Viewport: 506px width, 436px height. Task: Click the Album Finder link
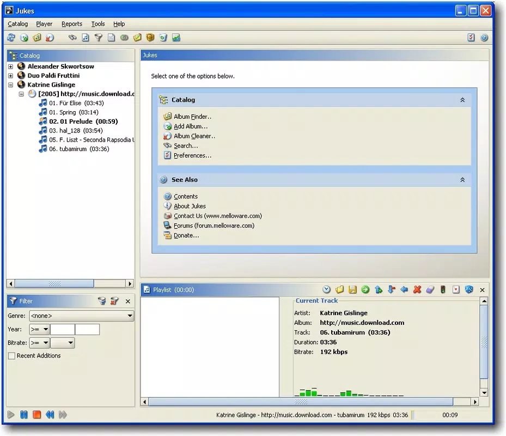point(192,117)
